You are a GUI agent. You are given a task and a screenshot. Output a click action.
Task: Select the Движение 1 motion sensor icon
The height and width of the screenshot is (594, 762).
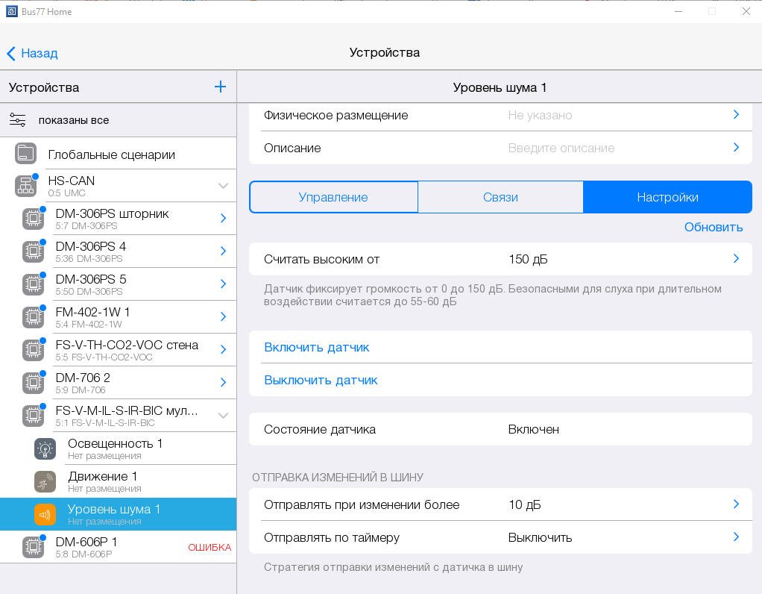[x=45, y=482]
